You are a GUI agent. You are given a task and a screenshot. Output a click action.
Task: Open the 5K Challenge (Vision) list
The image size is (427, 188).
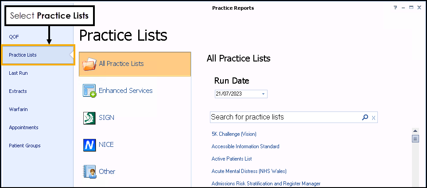[x=234, y=134]
